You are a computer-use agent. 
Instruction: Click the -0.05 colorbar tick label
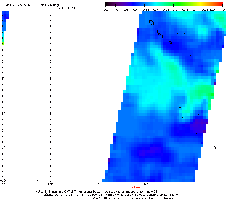coord(204,10)
